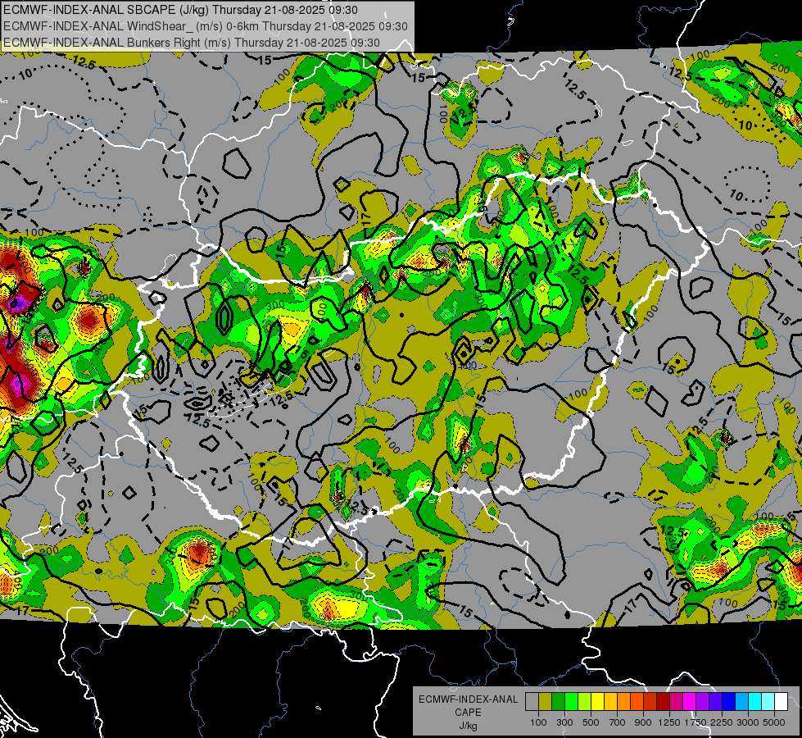802x738 pixels.
Task: Click the 1750 legend scale value
Action: coord(696,722)
